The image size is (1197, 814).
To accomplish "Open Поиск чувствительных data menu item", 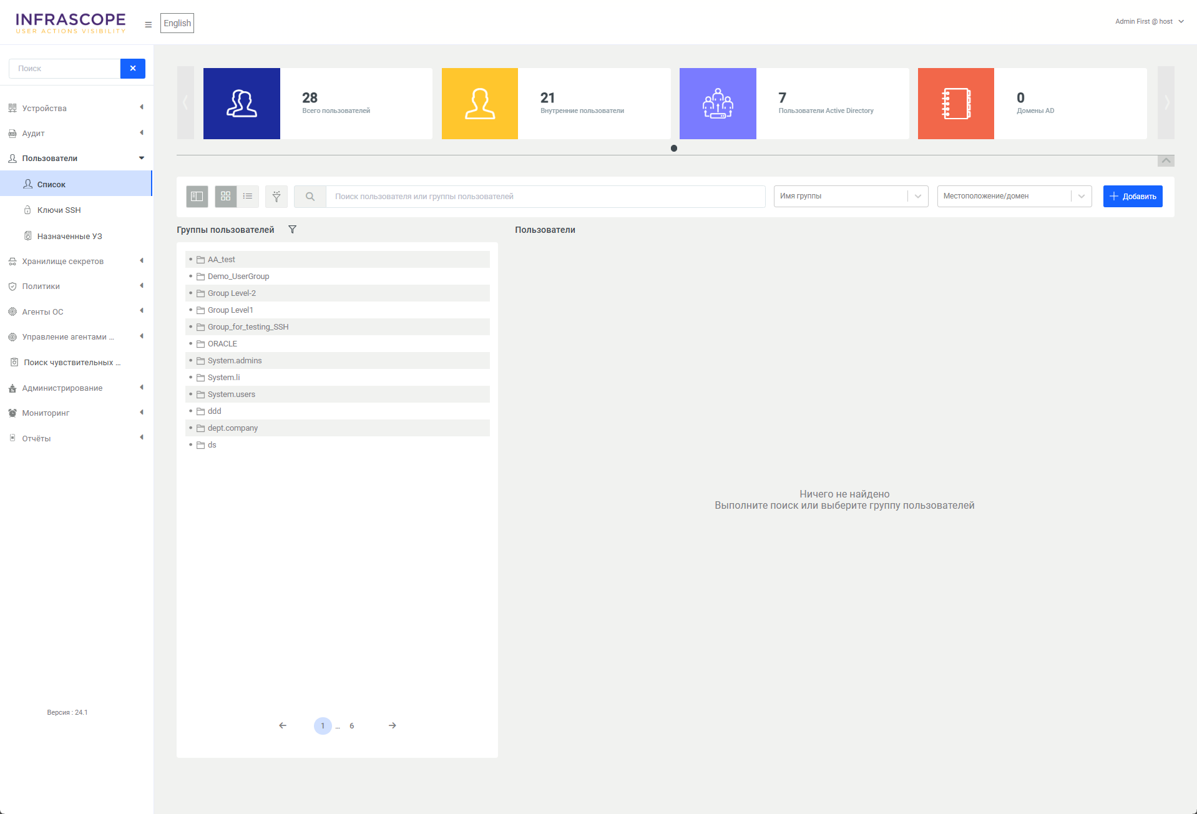I will click(x=76, y=362).
